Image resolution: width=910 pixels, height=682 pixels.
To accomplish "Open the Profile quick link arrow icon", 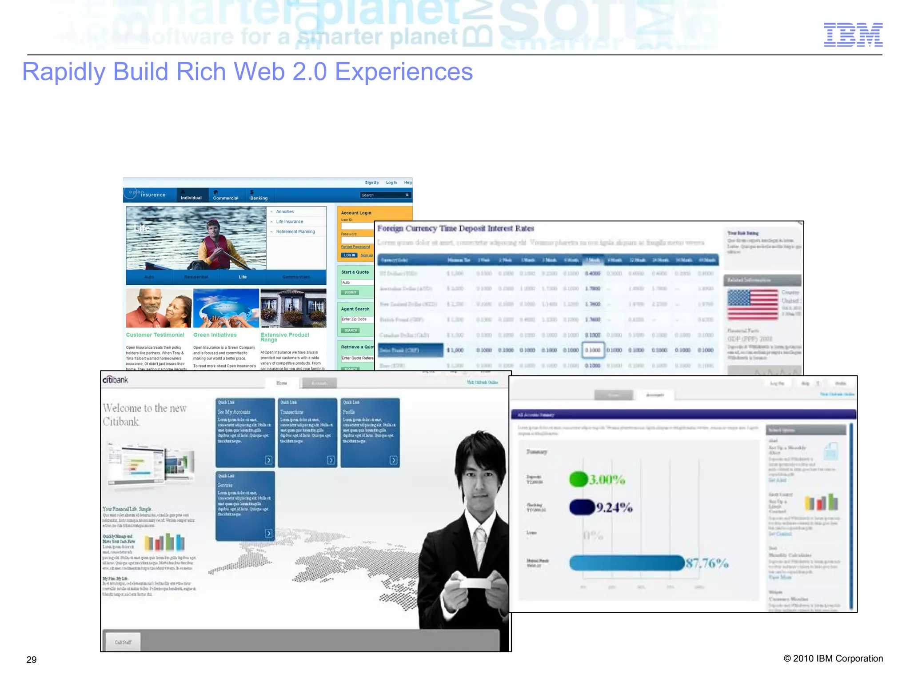I will (393, 460).
